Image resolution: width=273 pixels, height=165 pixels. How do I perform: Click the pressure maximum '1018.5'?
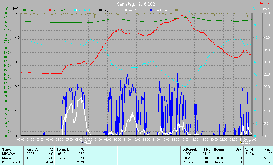206,158
